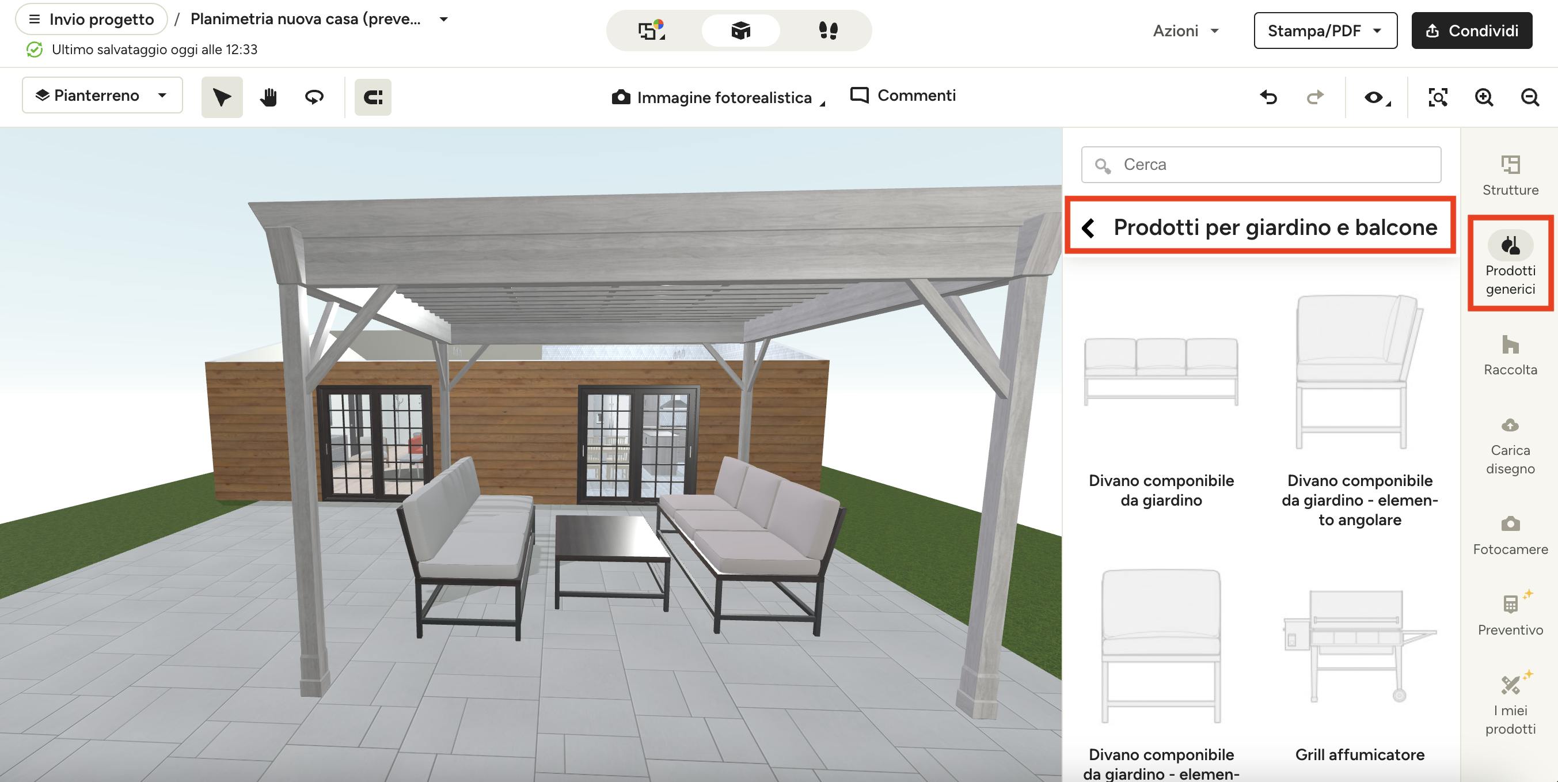Click the search magnifier icon
The height and width of the screenshot is (782, 1558).
(x=1103, y=165)
